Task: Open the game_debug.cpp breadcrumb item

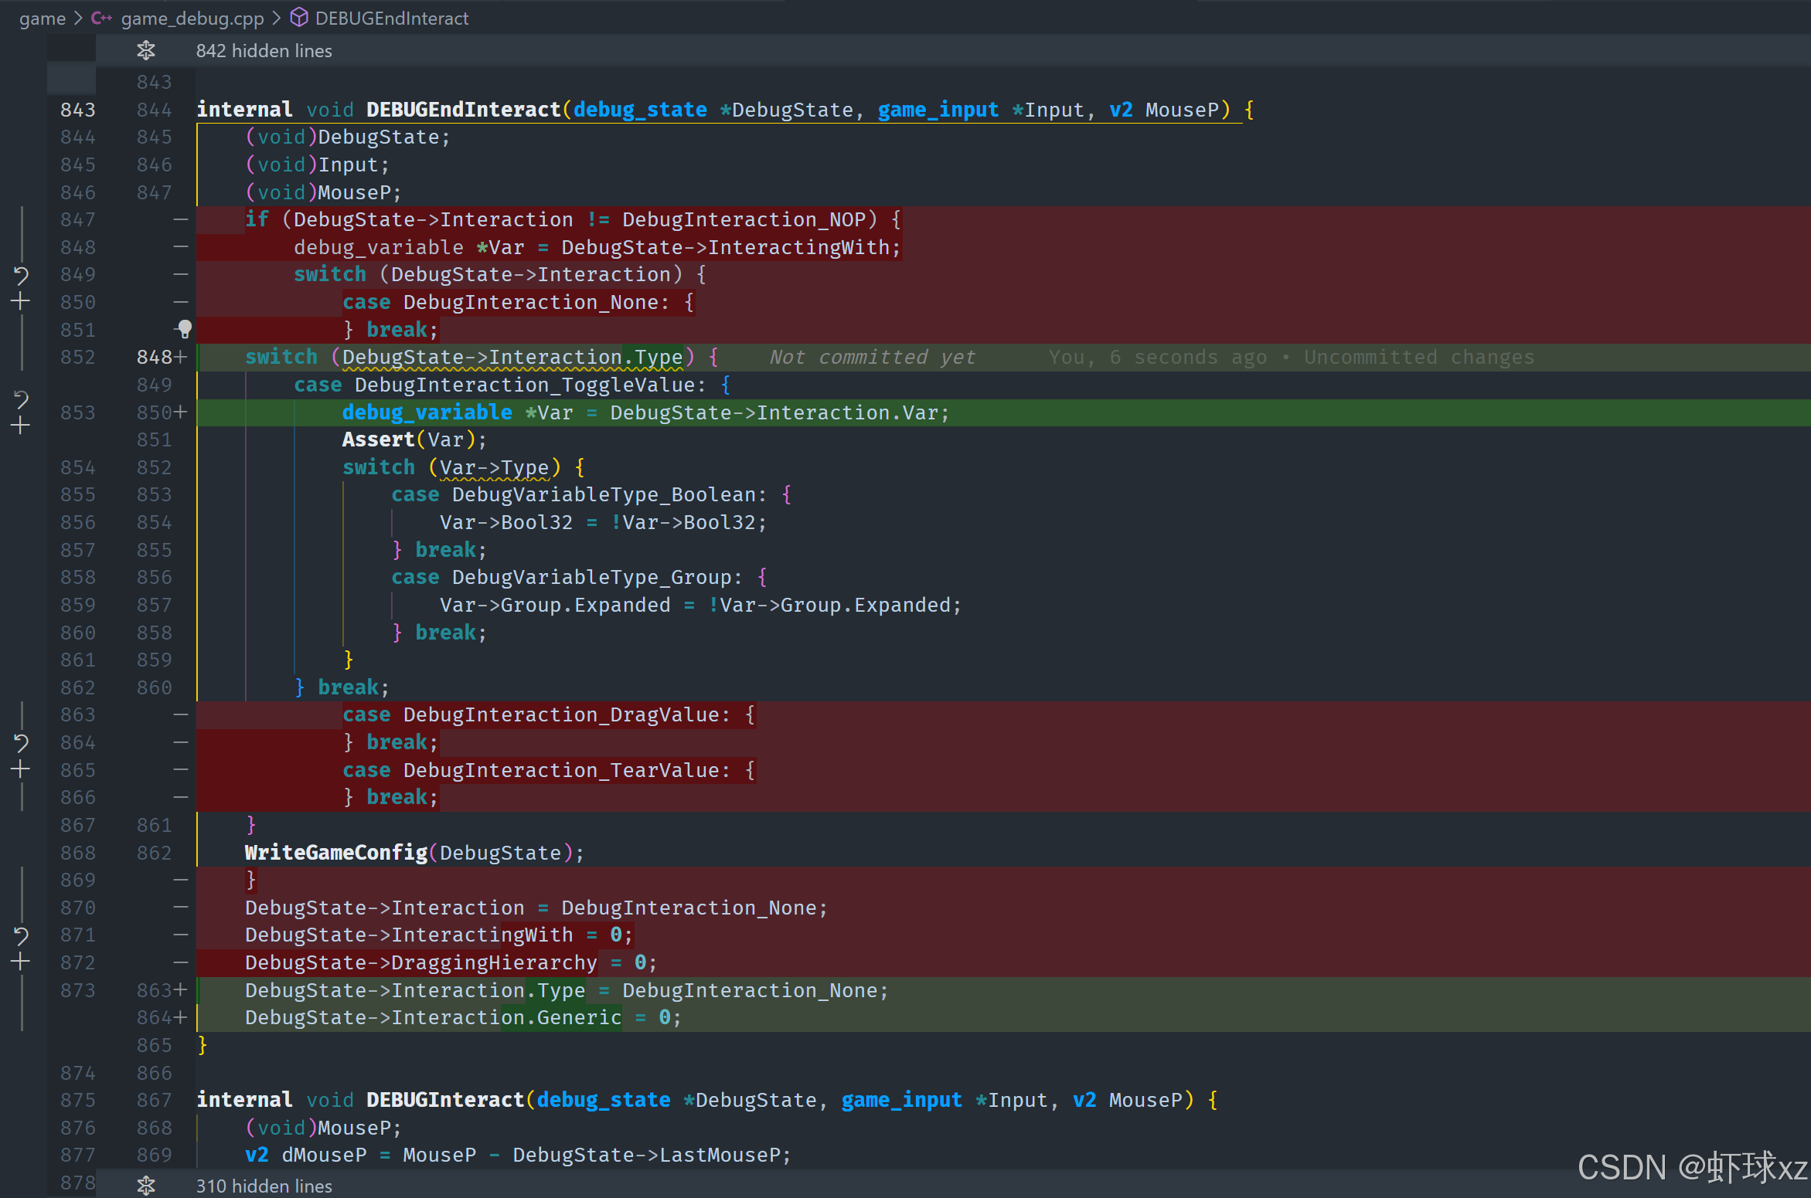Action: click(x=192, y=18)
